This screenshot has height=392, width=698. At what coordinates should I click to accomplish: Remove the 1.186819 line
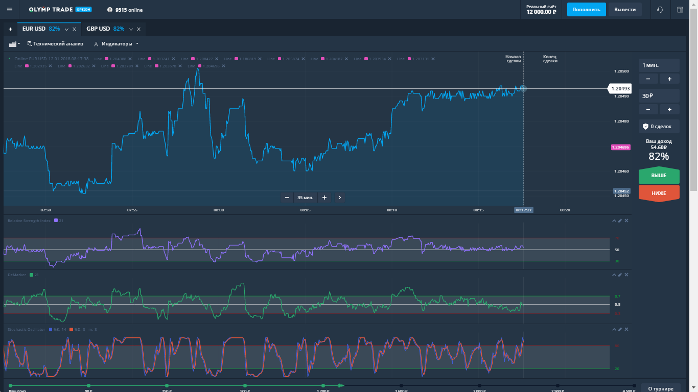260,59
